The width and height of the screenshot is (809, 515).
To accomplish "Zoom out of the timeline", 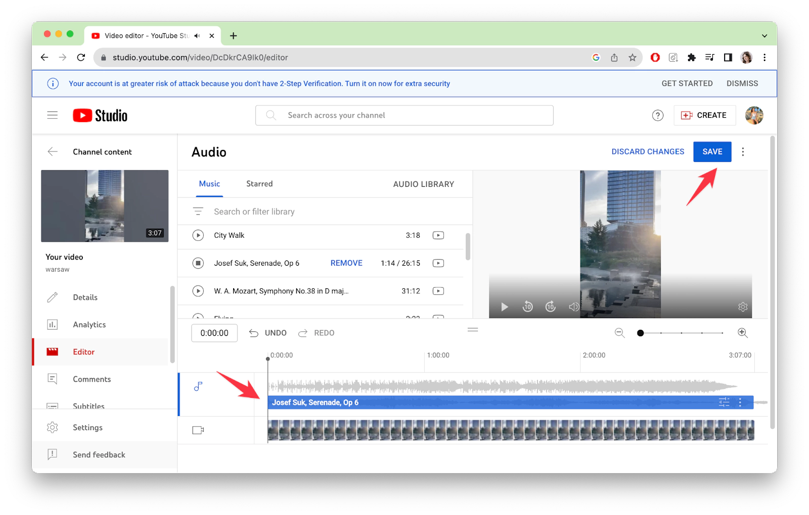I will [x=619, y=333].
